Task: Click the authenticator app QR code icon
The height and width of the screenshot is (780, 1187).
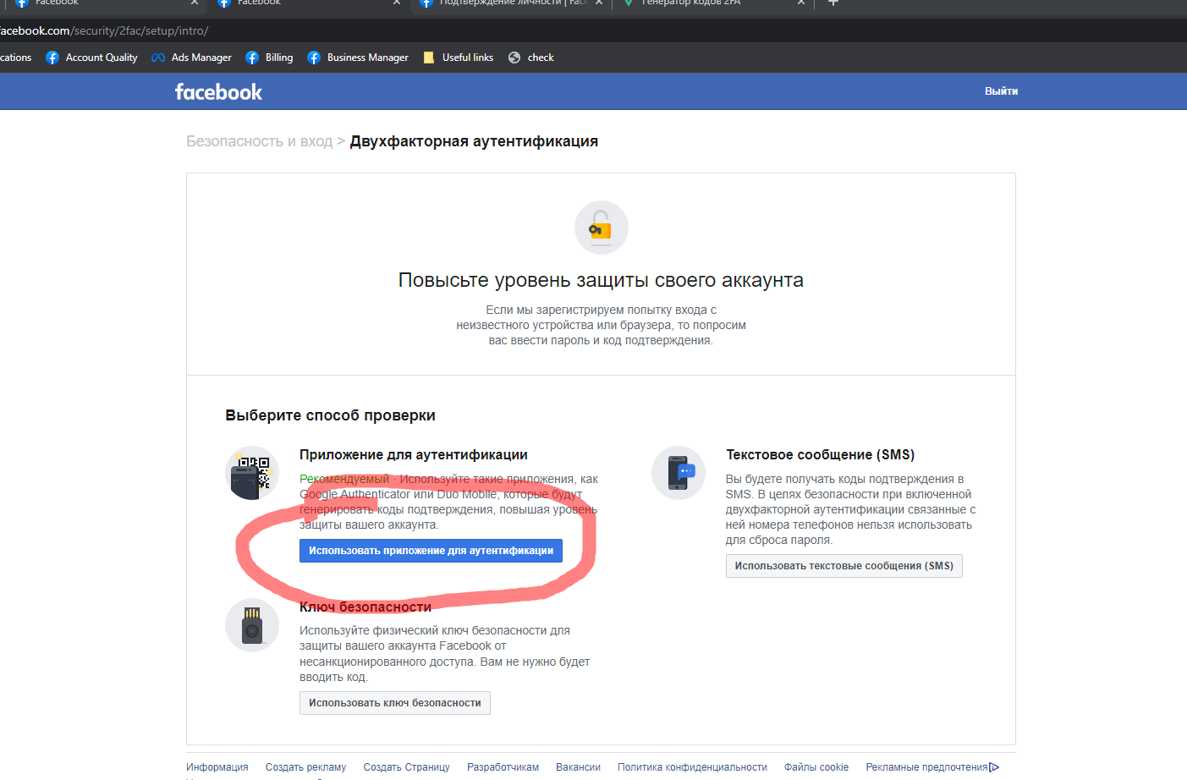Action: click(252, 473)
